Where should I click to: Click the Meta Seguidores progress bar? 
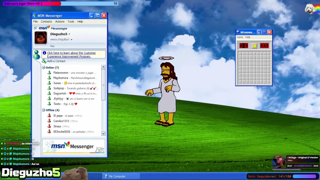tap(304, 176)
